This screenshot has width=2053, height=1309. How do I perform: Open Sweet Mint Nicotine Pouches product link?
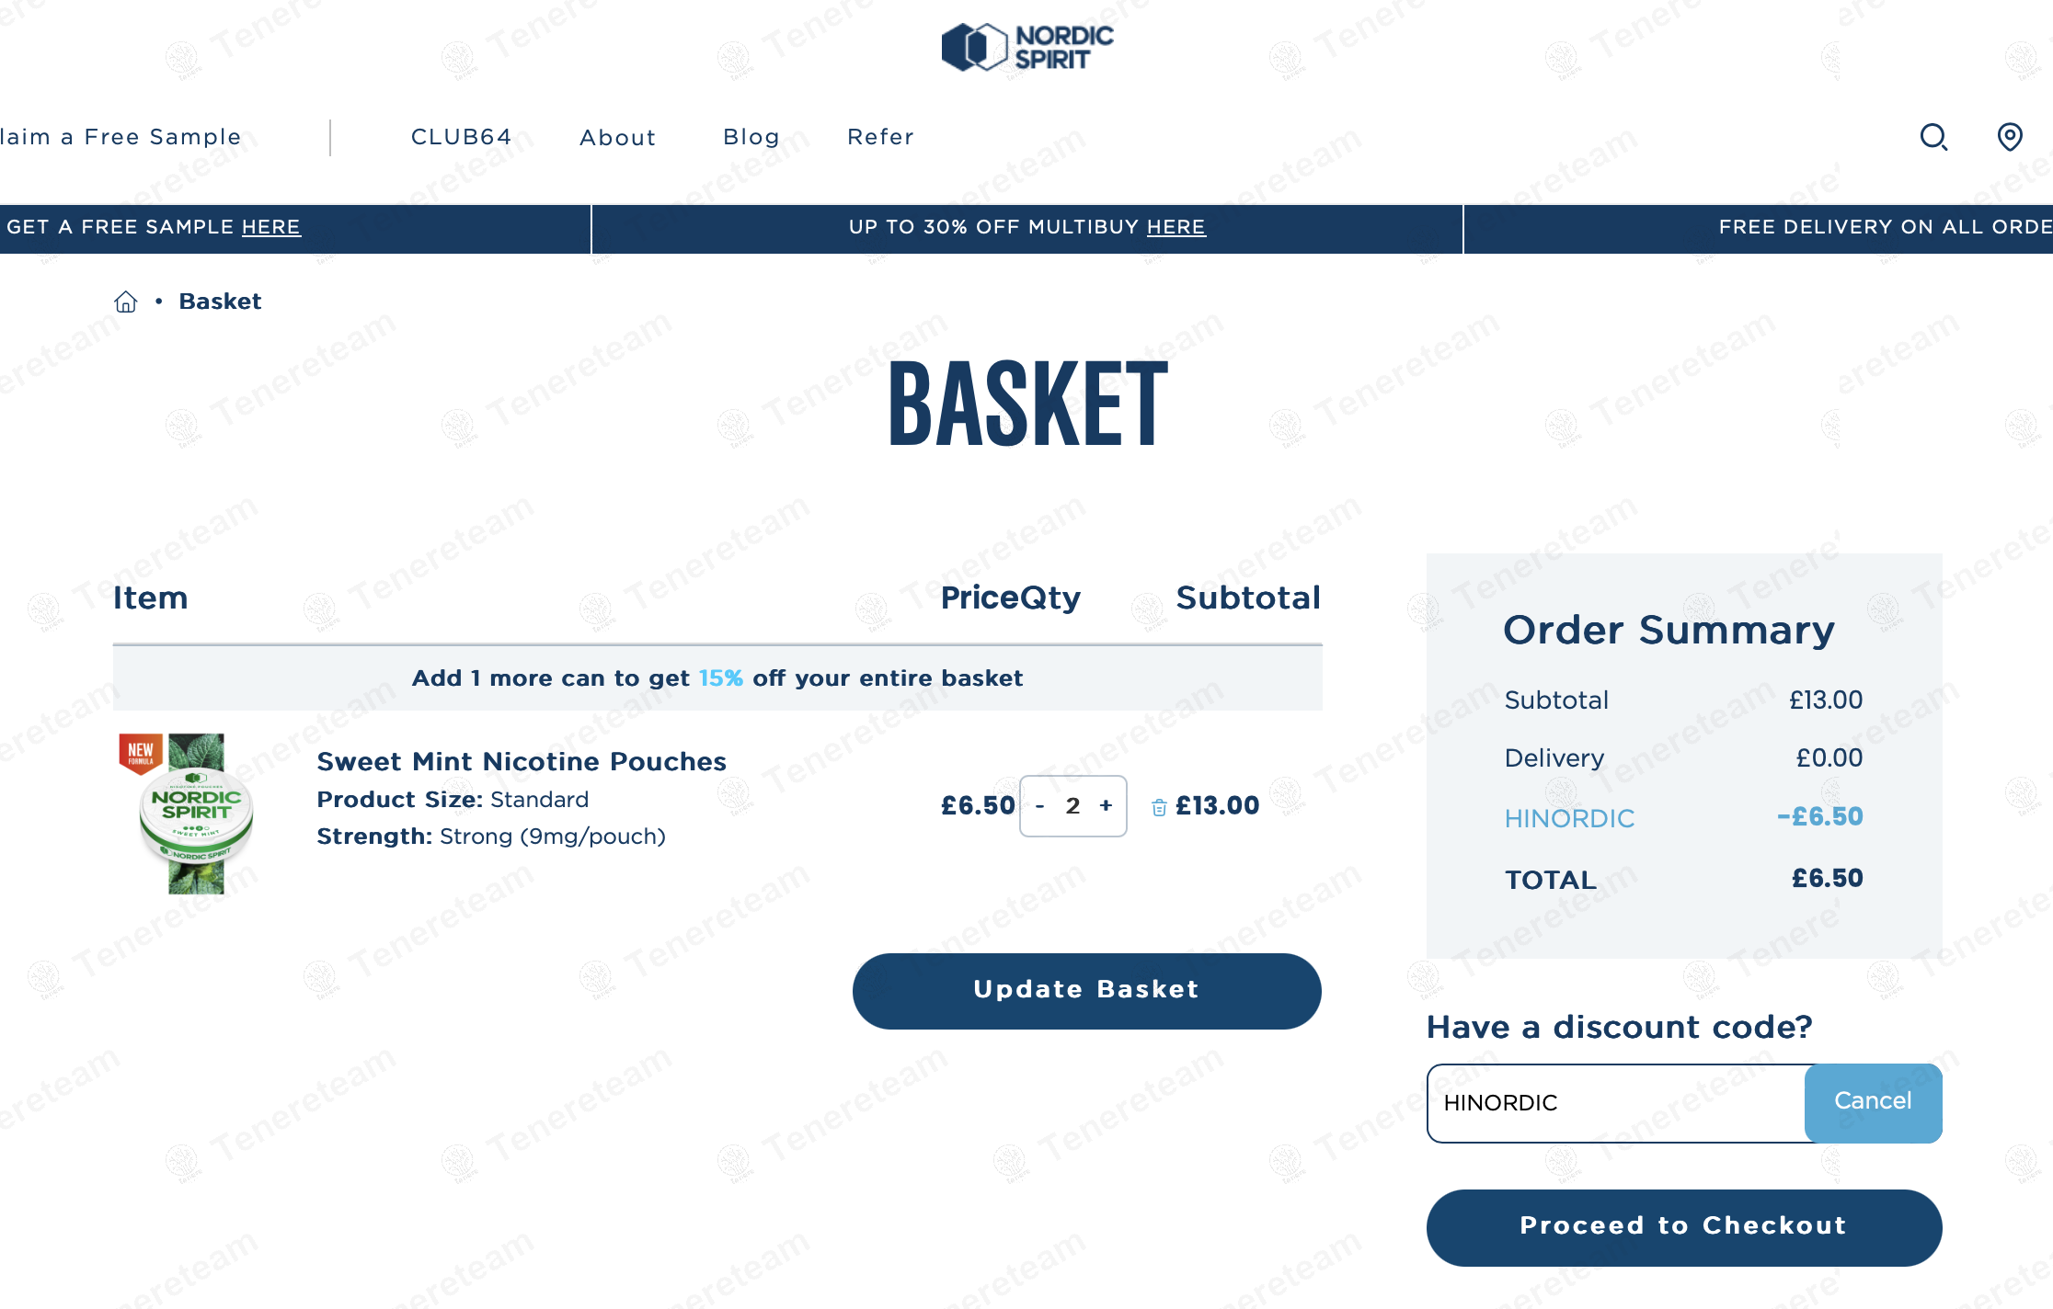coord(522,761)
